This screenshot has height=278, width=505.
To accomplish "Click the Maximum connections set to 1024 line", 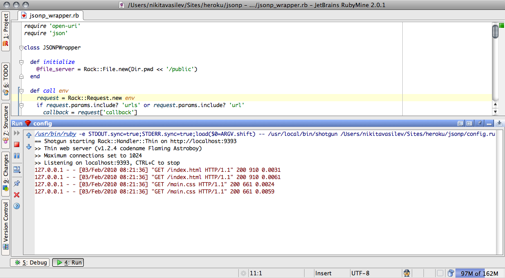I will coord(88,155).
